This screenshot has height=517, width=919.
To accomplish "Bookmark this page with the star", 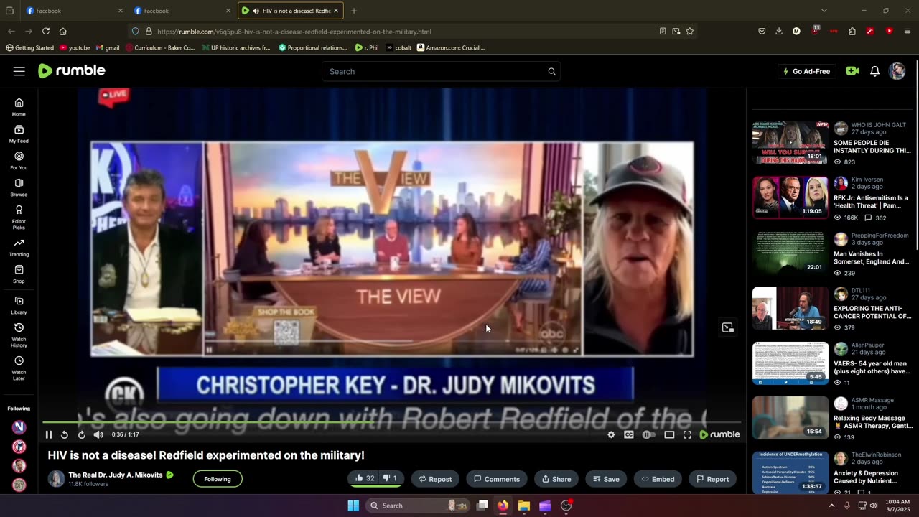I will (x=690, y=32).
